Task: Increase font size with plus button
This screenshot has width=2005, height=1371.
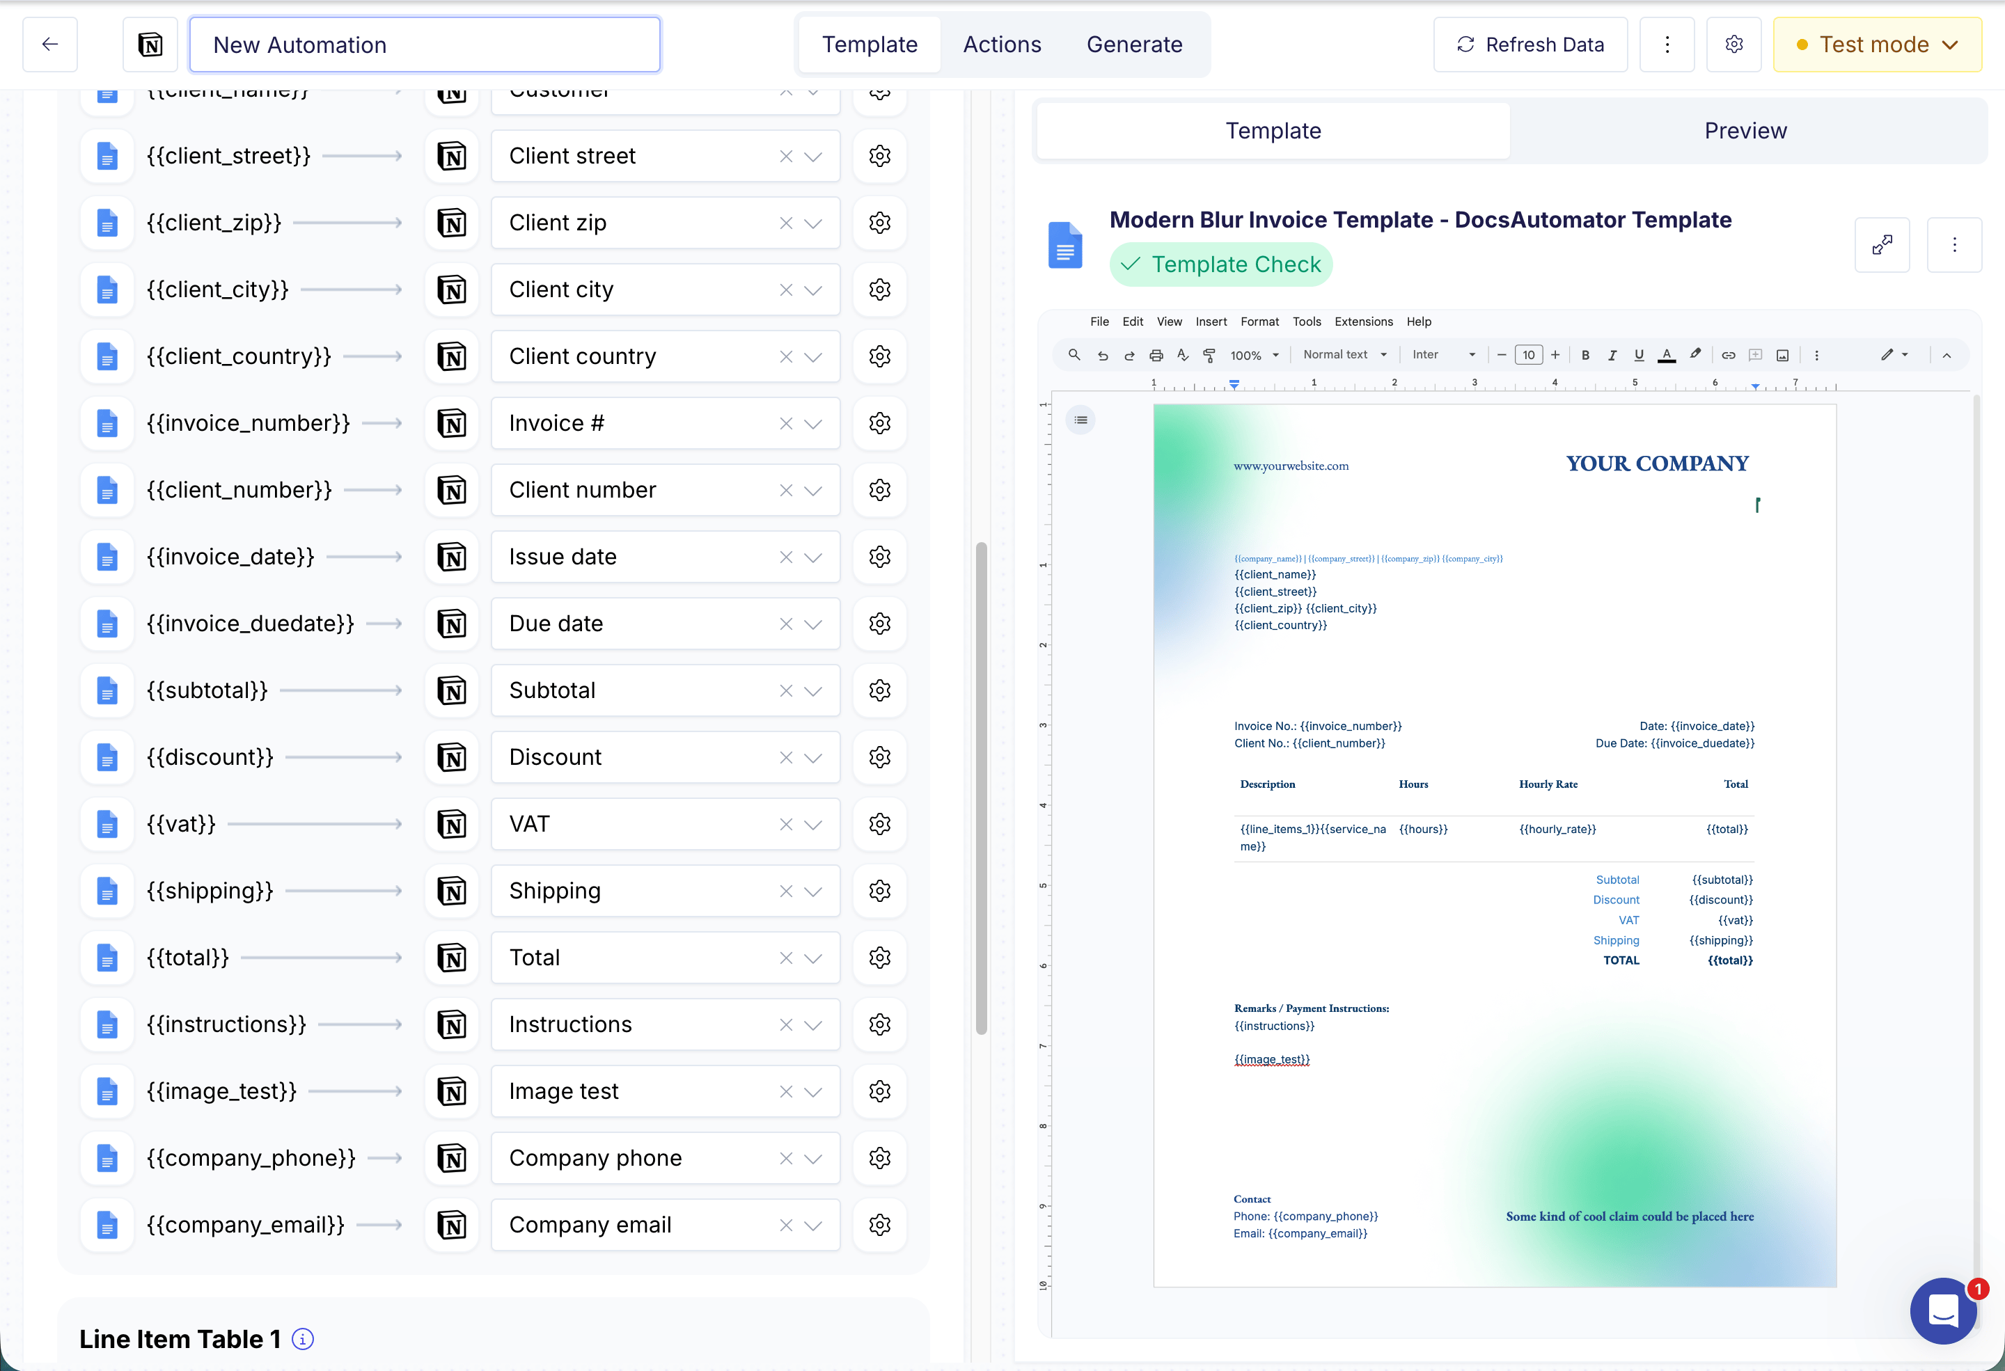Action: (x=1555, y=355)
